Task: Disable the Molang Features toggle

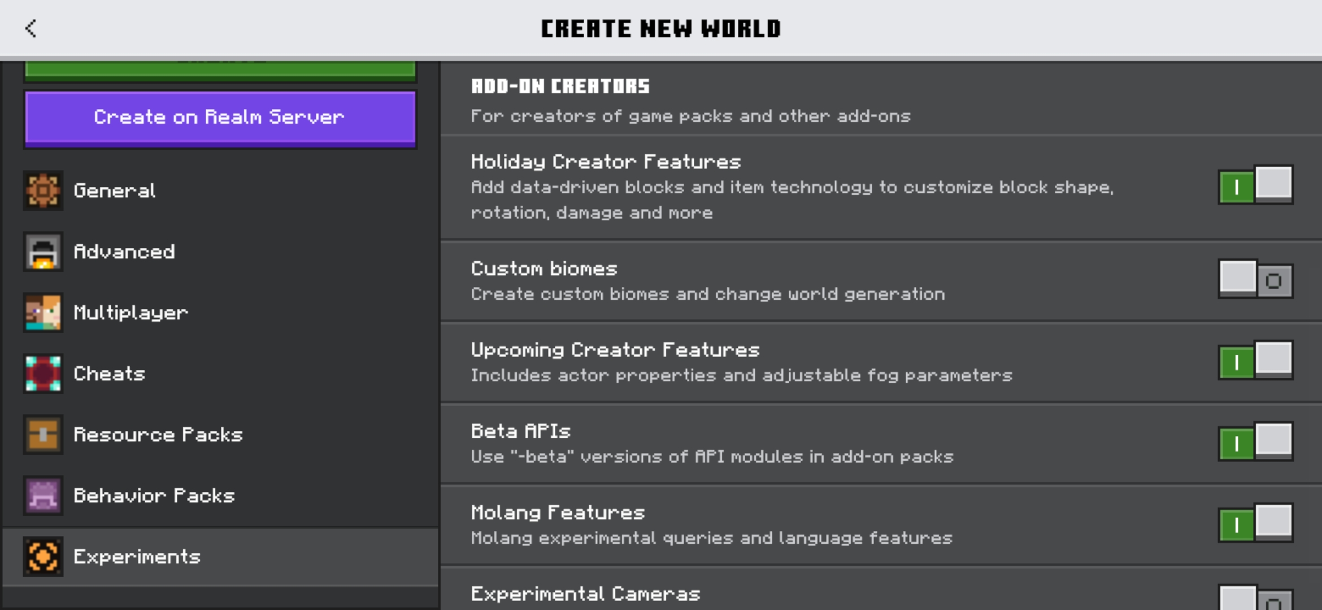Action: (1255, 523)
